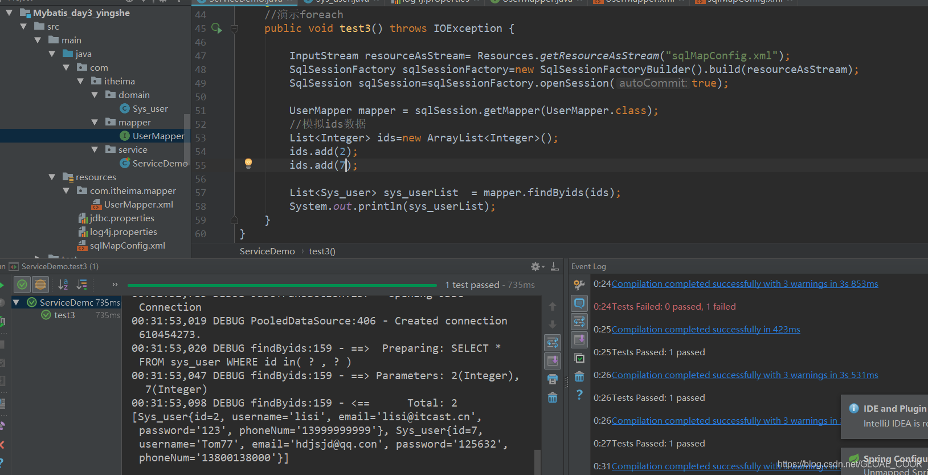Collapse the itheima package
Viewport: 928px width, 475px height.
(80, 81)
